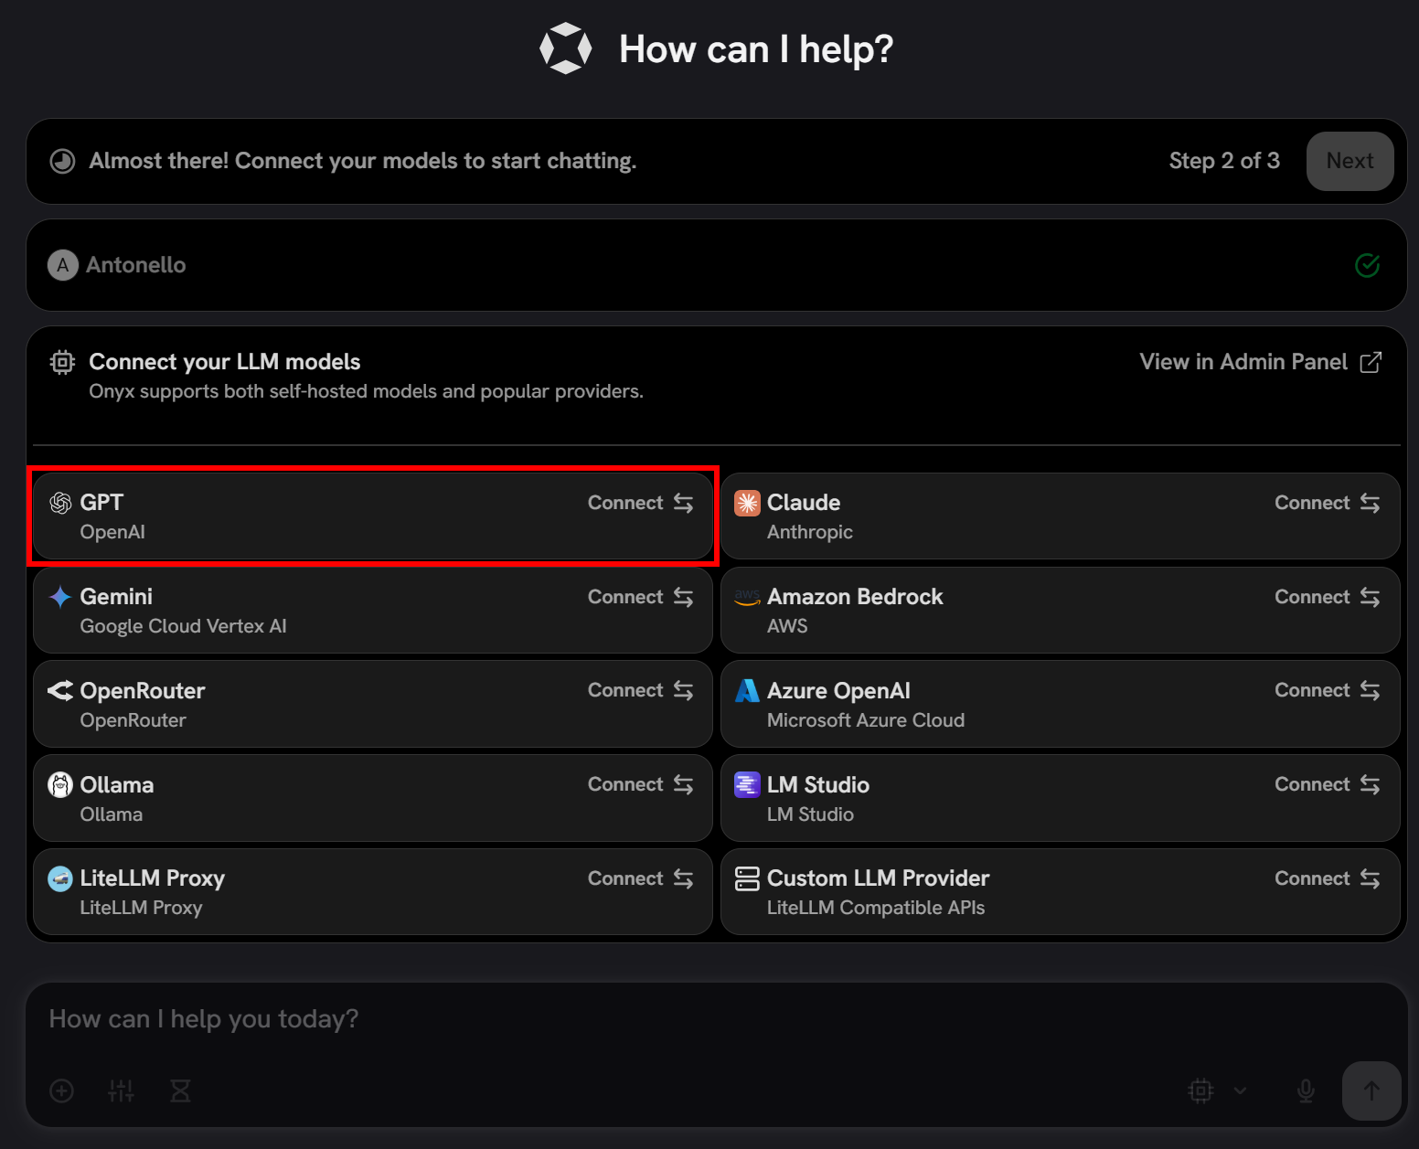The image size is (1419, 1149).
Task: Click the OpenAI logo on the GPT card
Action: [60, 503]
